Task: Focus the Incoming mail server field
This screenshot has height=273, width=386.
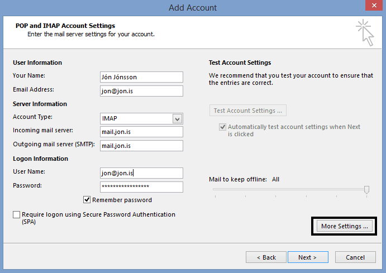Action: click(141, 132)
